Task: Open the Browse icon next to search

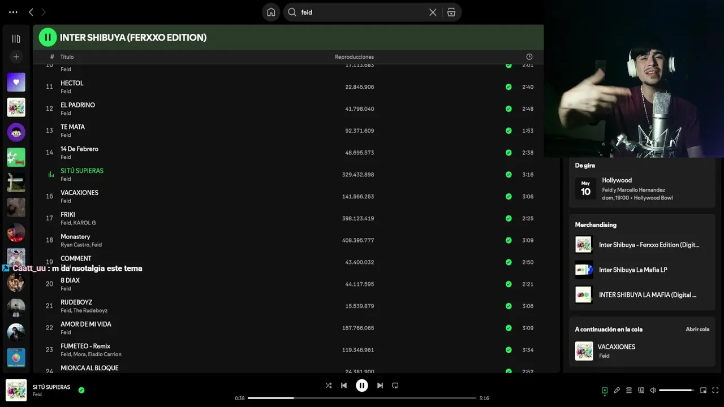Action: pos(451,12)
